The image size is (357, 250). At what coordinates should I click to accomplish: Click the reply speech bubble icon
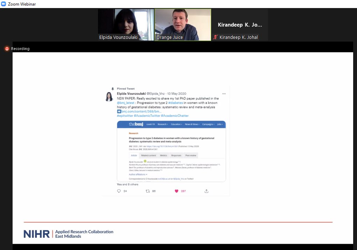coord(119,191)
